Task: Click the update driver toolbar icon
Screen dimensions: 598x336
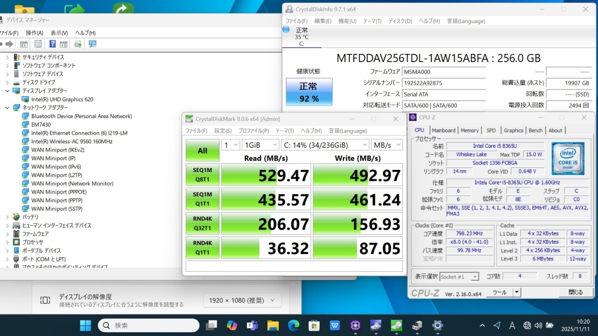Action: click(78, 44)
